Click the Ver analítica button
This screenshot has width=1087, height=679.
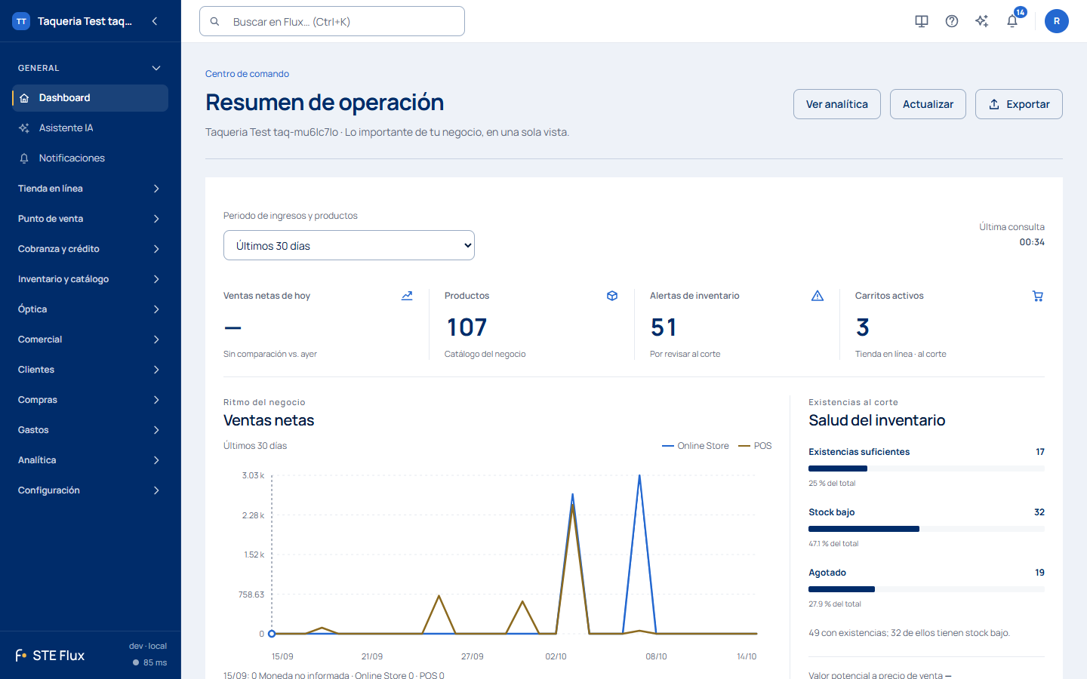[x=837, y=104]
